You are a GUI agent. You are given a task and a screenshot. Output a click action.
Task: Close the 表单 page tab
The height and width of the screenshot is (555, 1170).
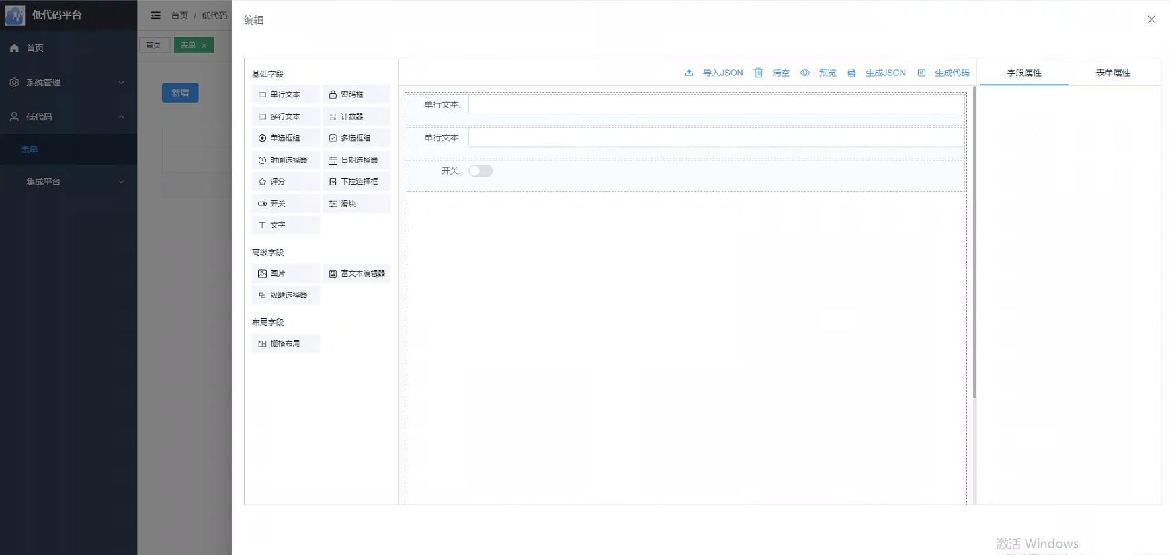[204, 45]
